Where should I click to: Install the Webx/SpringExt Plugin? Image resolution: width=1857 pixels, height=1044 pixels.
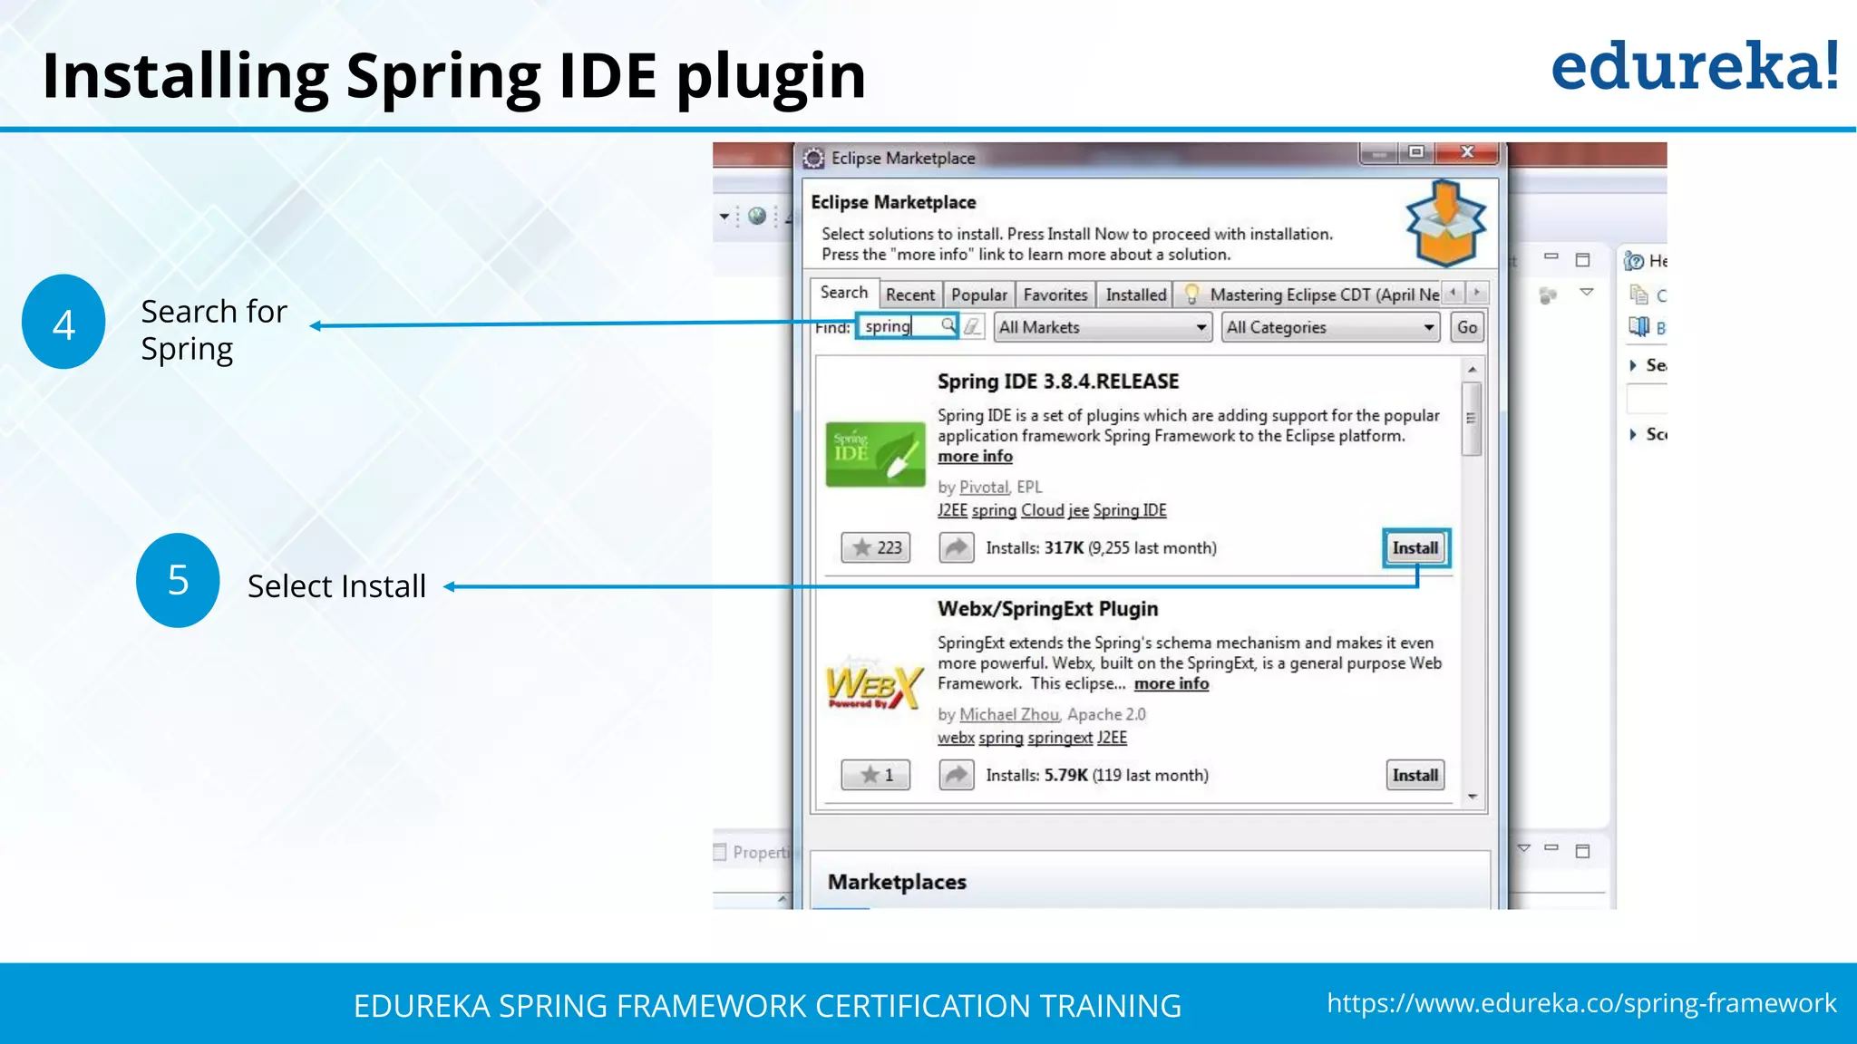click(x=1415, y=775)
